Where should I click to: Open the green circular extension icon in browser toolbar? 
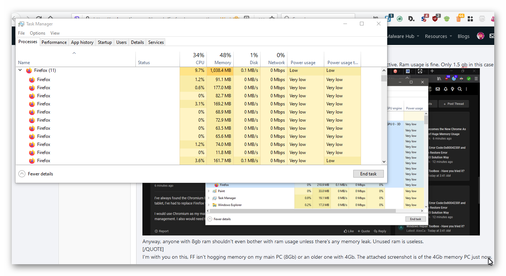pyautogui.click(x=400, y=19)
